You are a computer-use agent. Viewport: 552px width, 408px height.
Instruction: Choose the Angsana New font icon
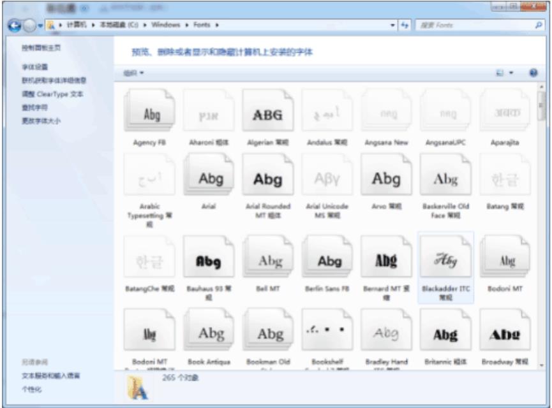coord(386,111)
